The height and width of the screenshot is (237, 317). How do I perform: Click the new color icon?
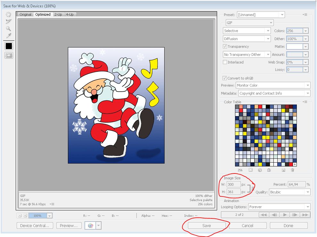tap(283, 170)
